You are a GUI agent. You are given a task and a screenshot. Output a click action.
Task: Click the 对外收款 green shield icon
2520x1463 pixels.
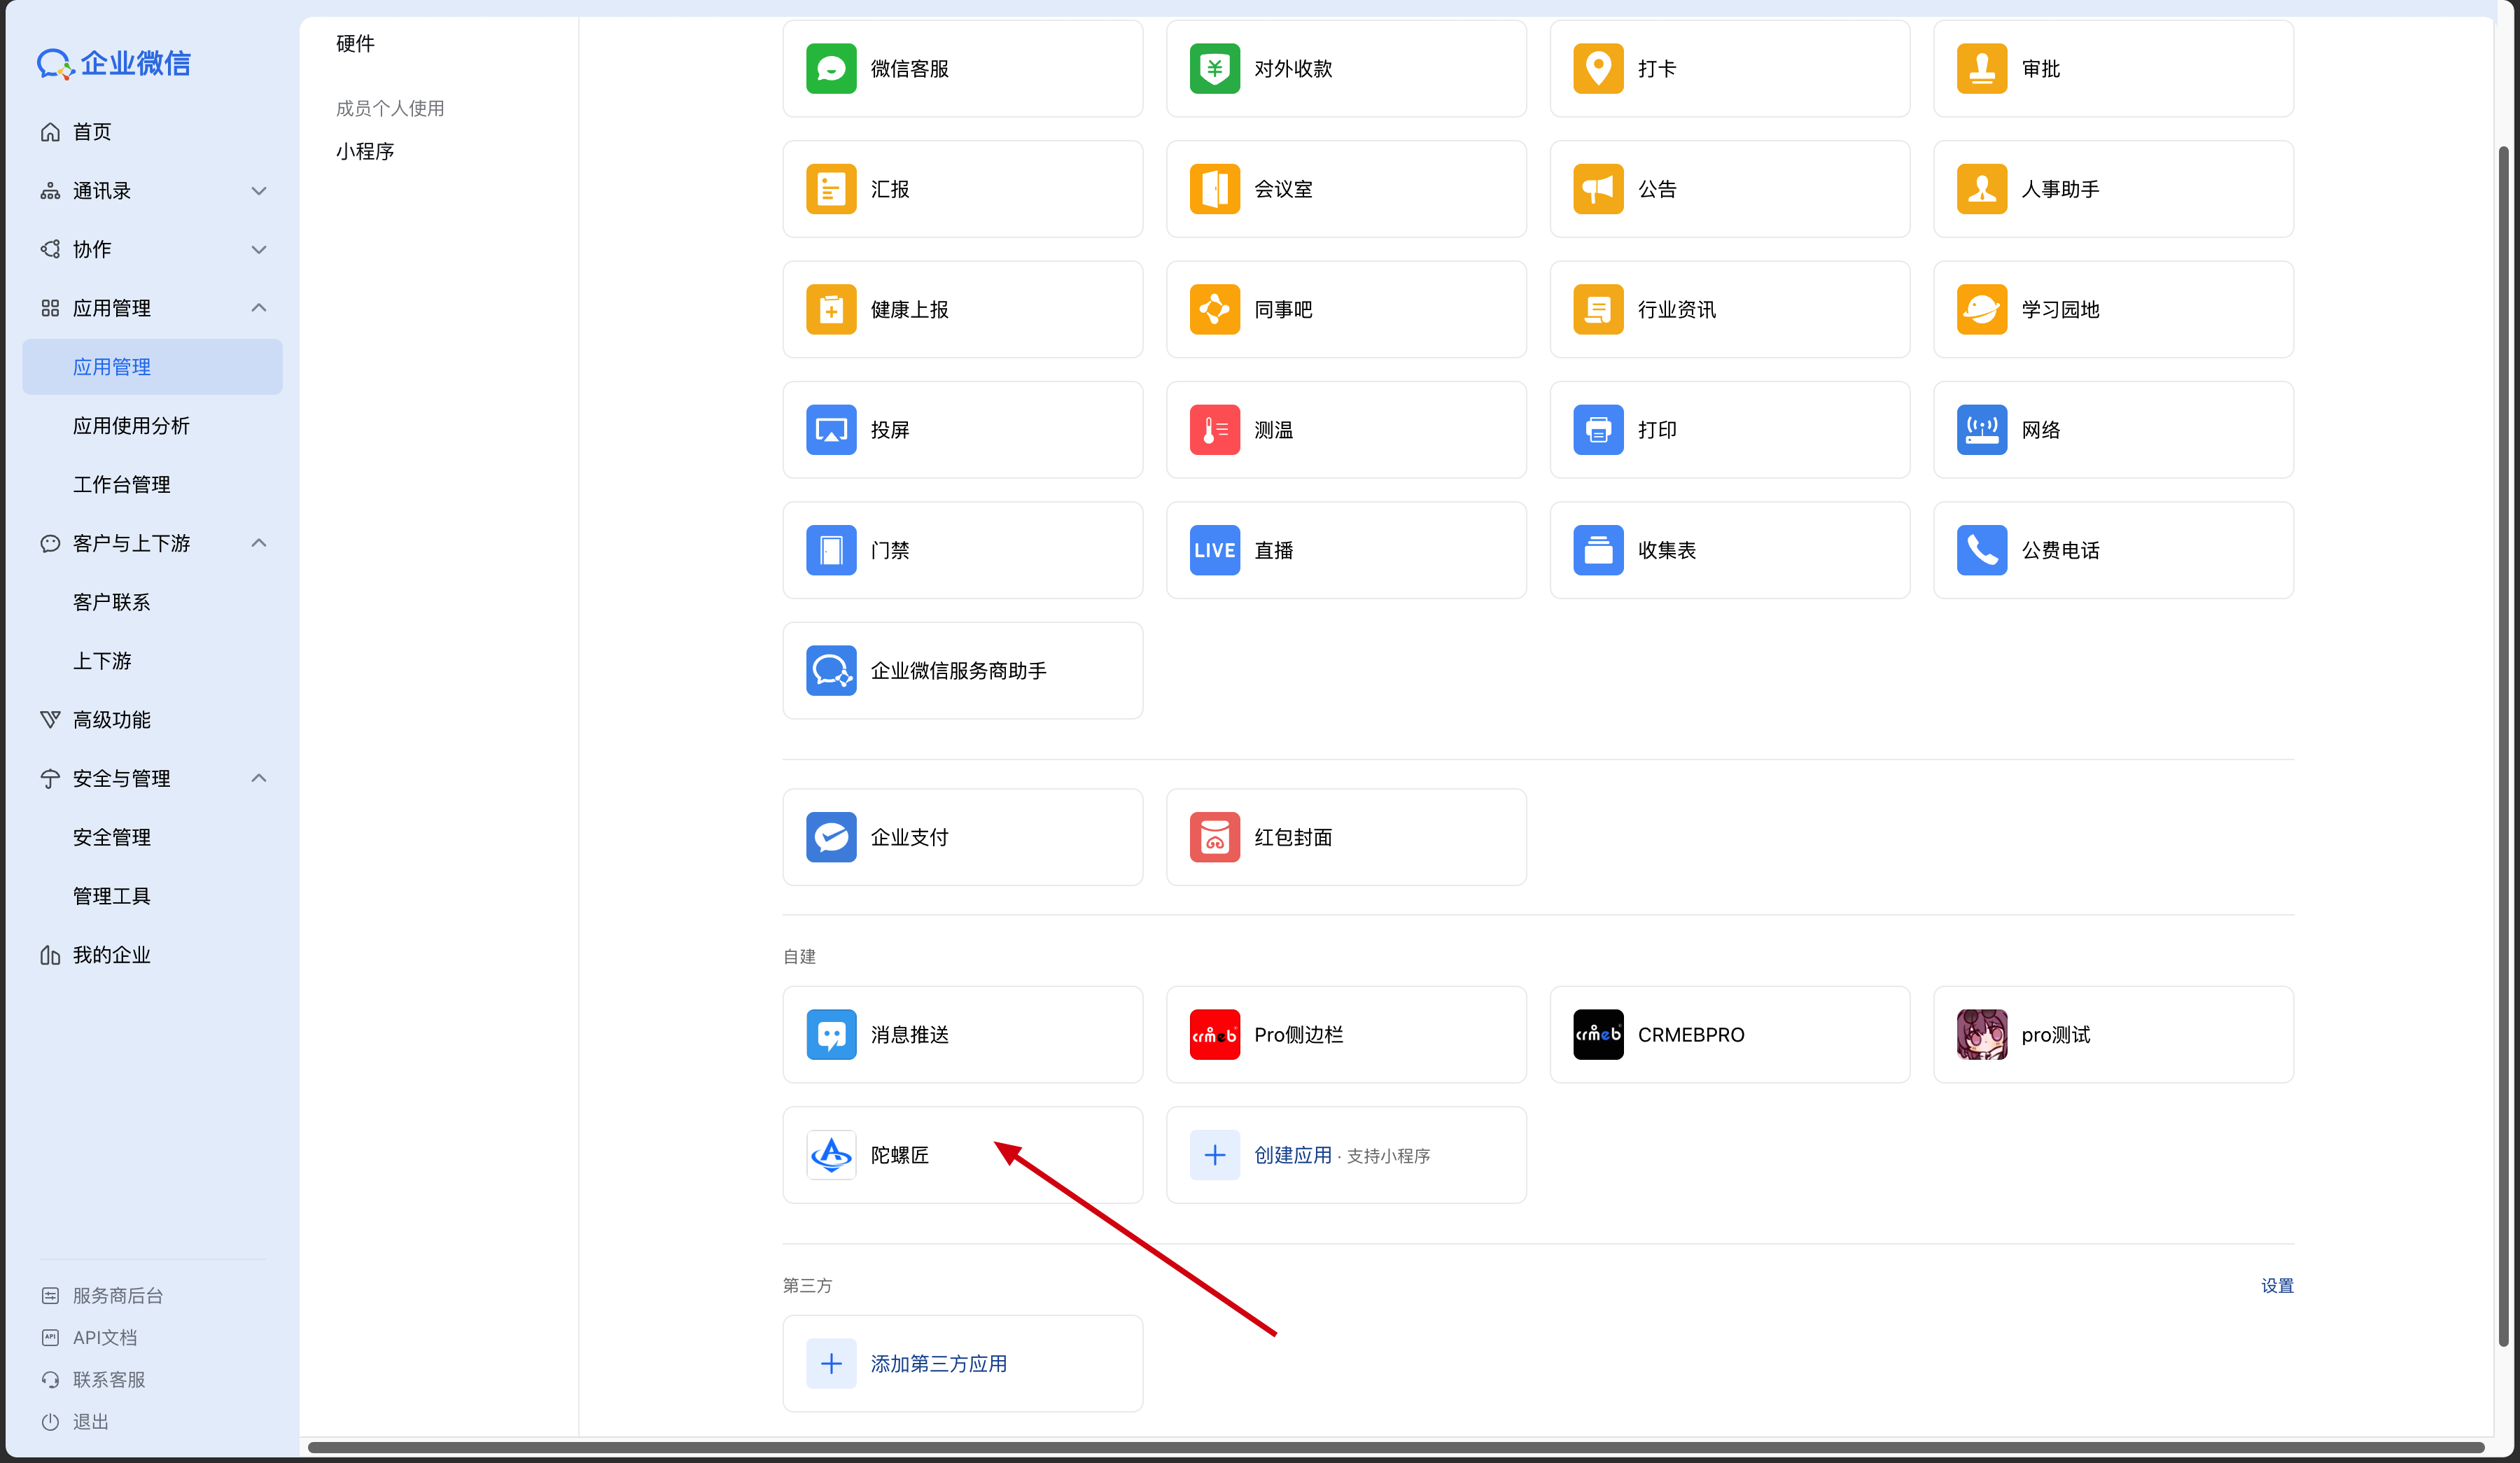point(1214,68)
